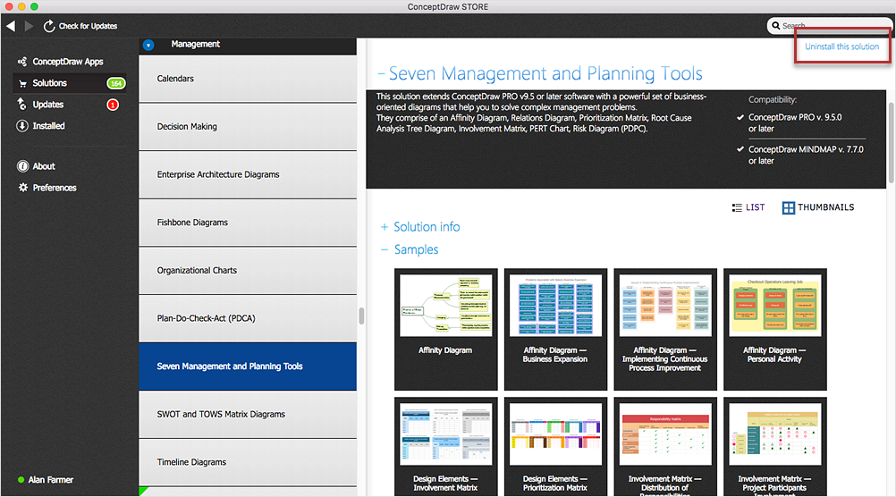Select Seven Management and Planning Tools item
Screen dimensions: 896x497
[x=248, y=366]
